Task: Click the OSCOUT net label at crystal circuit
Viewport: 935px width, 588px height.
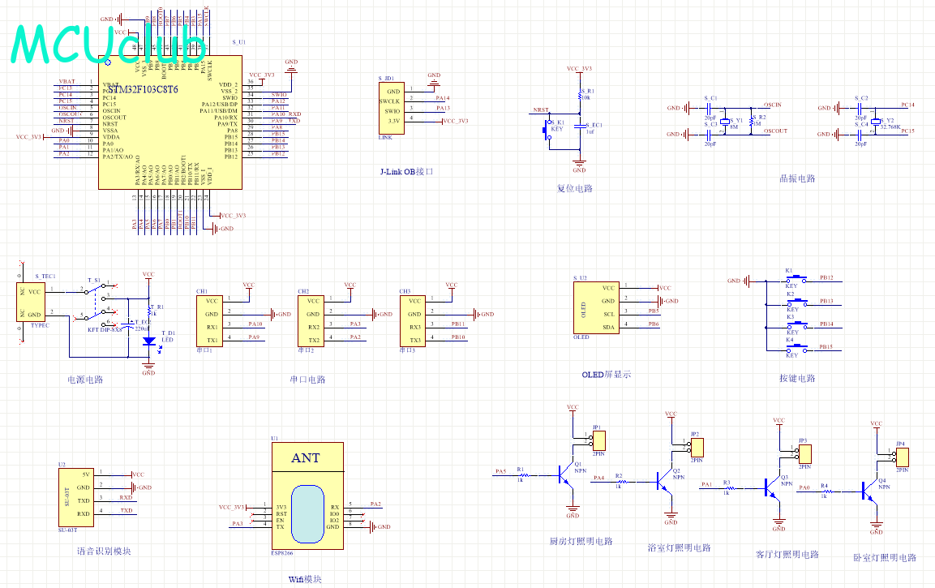Action: coord(775,131)
